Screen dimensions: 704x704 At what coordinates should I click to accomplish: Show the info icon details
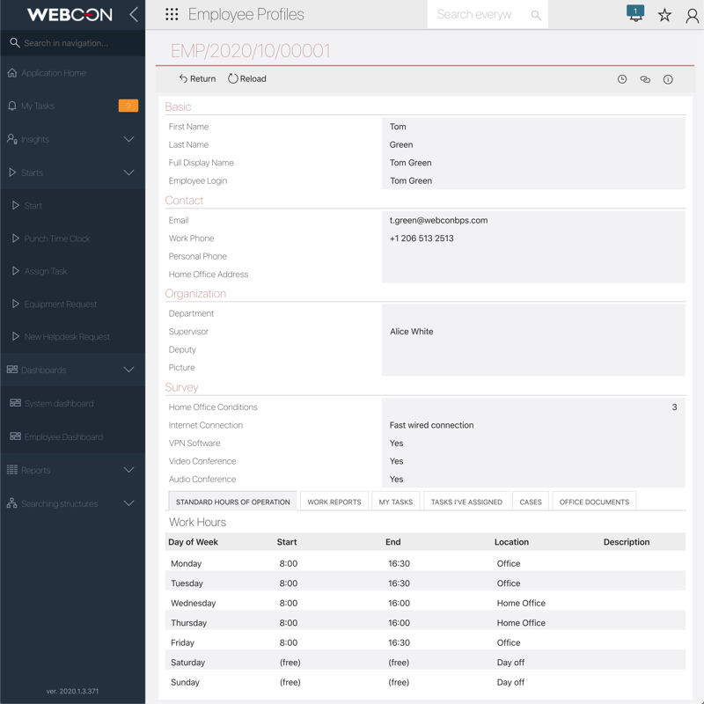tap(668, 79)
